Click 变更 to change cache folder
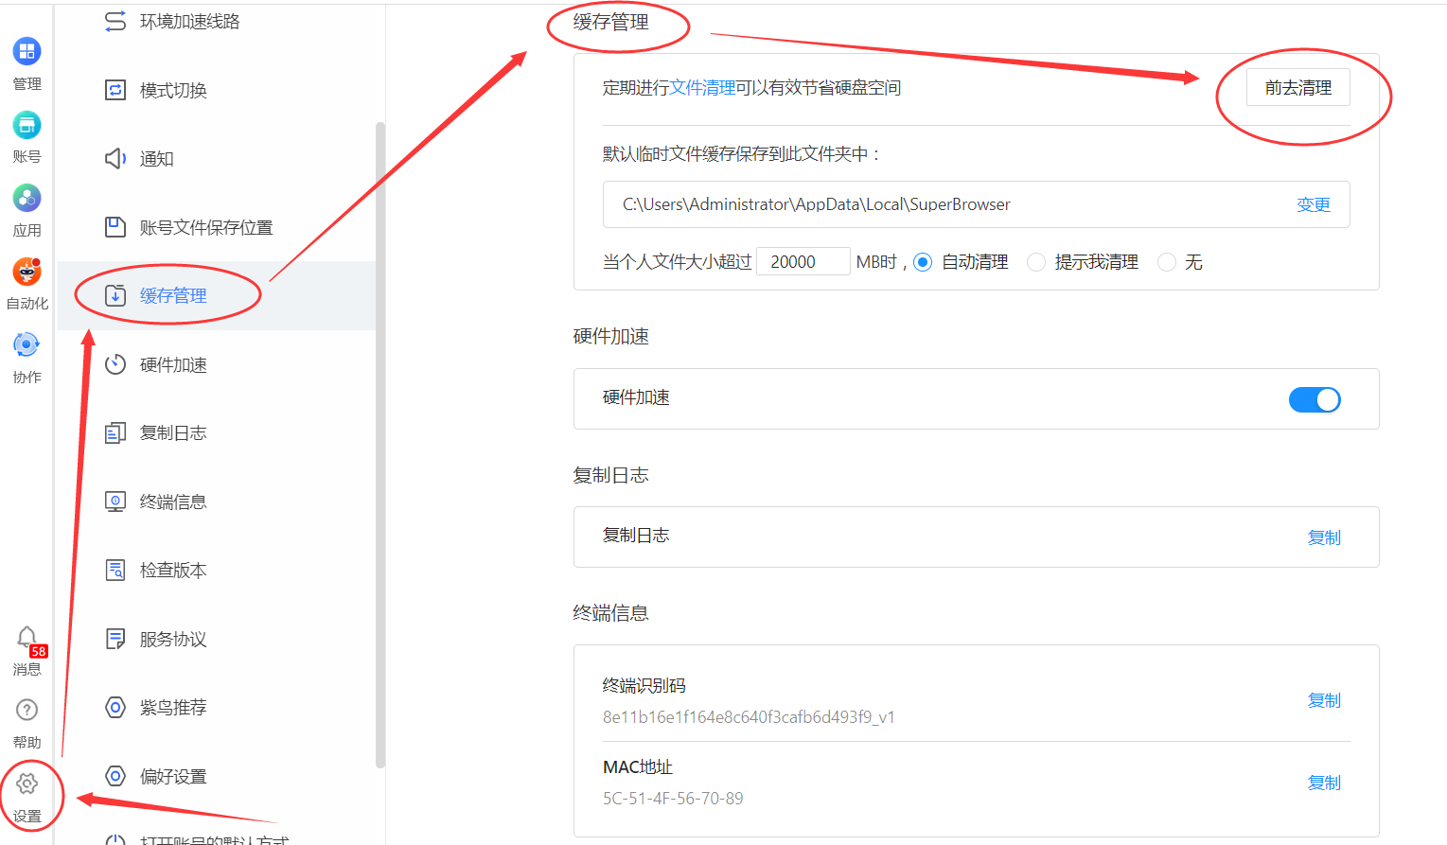The width and height of the screenshot is (1447, 845). [x=1314, y=203]
